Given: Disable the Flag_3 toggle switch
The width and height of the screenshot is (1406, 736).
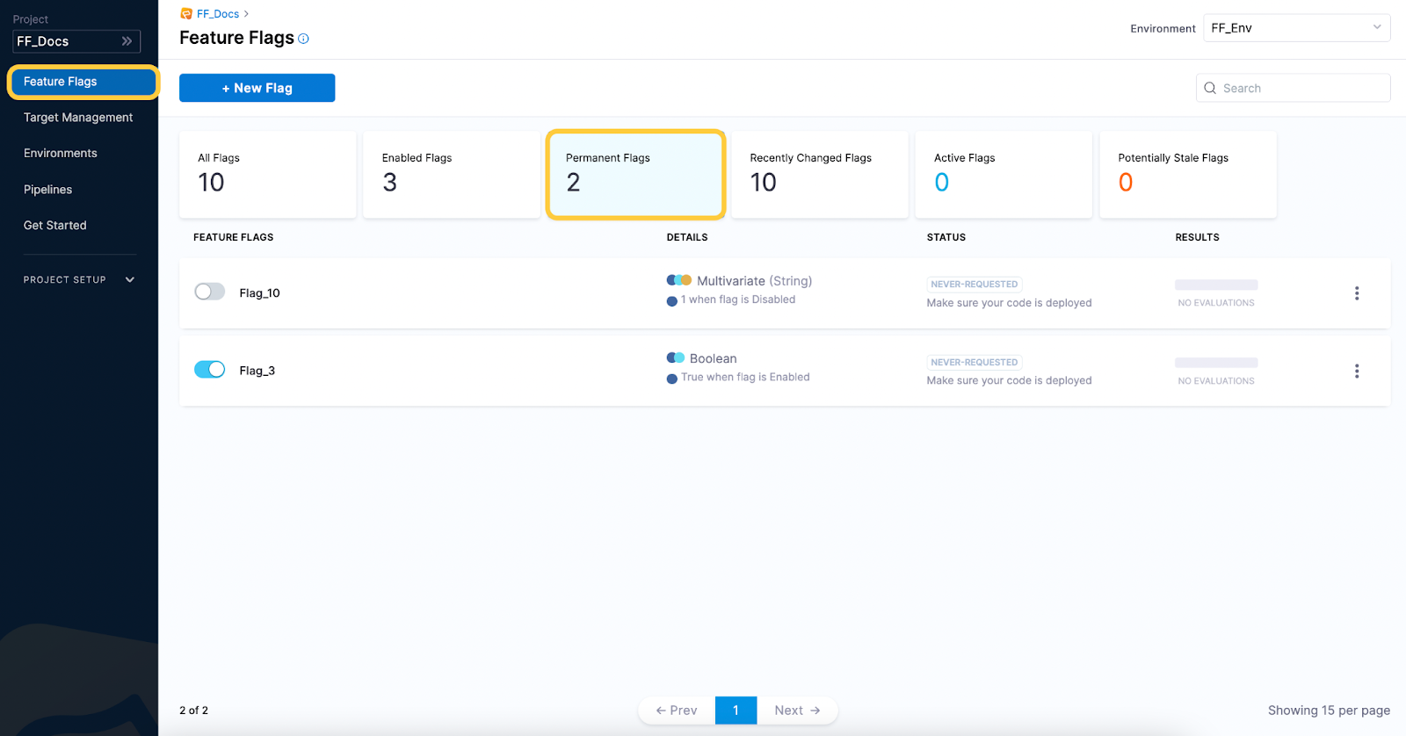Looking at the screenshot, I should click(209, 370).
